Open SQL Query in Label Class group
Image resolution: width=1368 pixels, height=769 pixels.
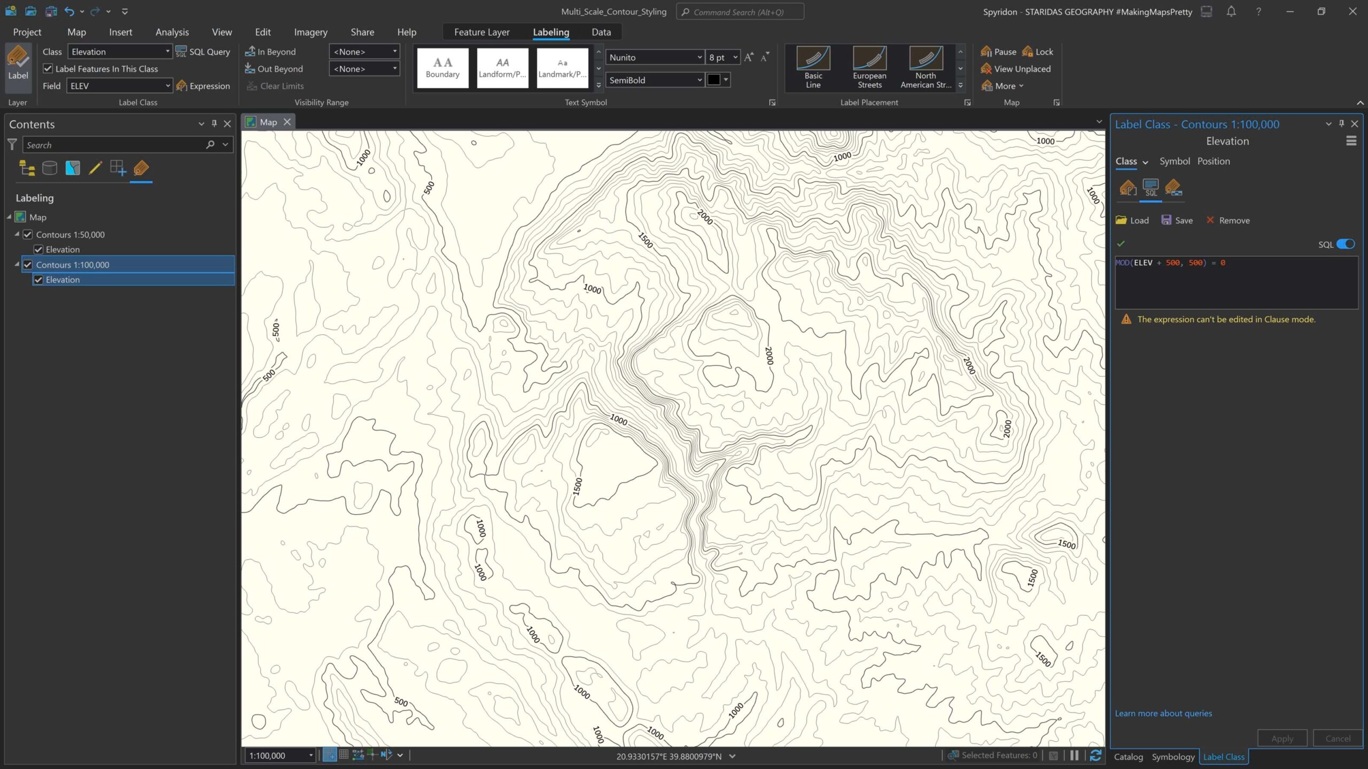[x=203, y=52]
